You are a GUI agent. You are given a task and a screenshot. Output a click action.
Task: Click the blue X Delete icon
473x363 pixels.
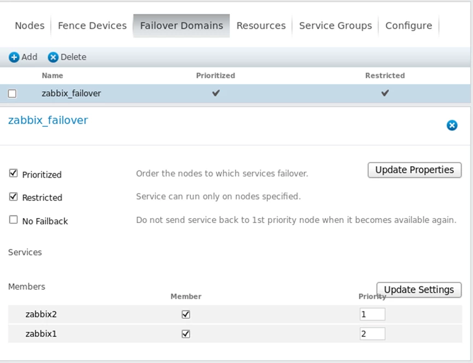tap(53, 57)
